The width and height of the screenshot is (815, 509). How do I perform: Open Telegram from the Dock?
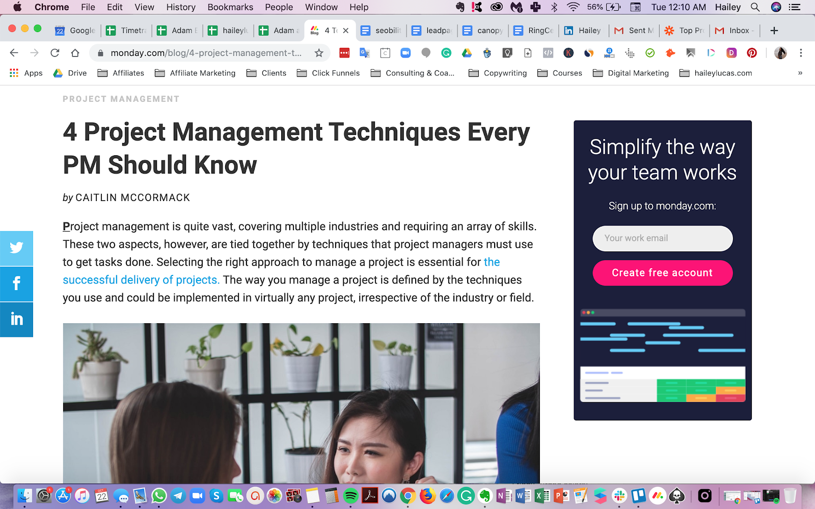point(178,495)
